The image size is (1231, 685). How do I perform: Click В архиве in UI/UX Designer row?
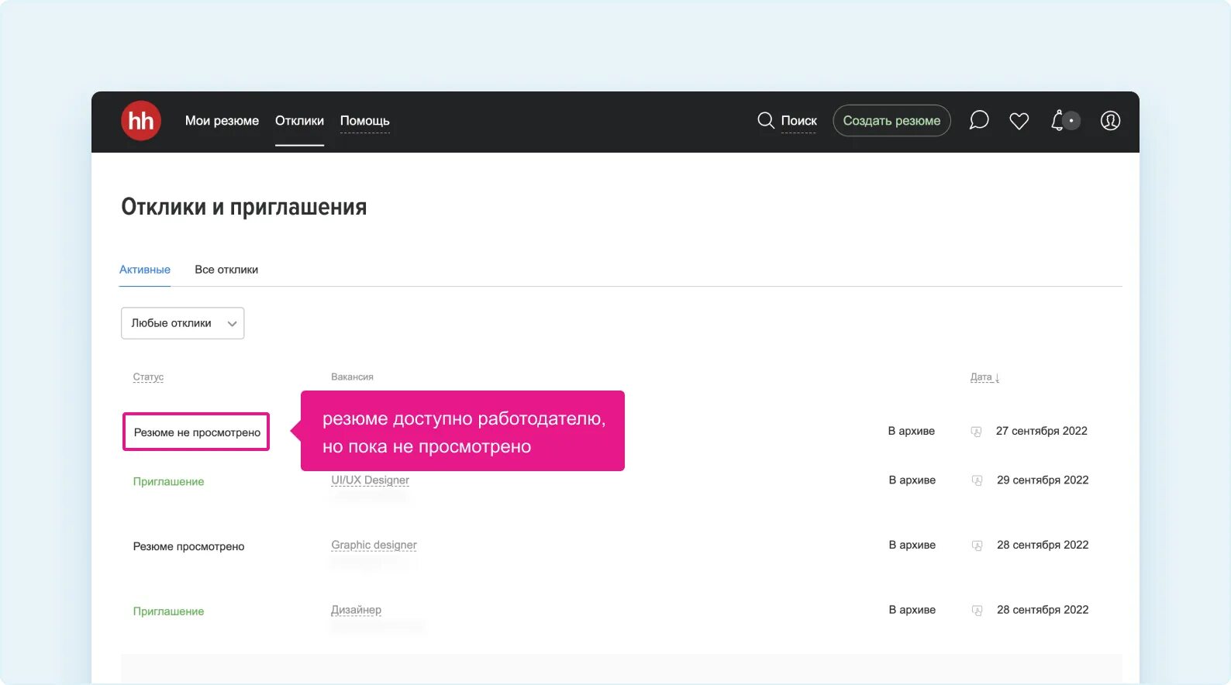(912, 480)
